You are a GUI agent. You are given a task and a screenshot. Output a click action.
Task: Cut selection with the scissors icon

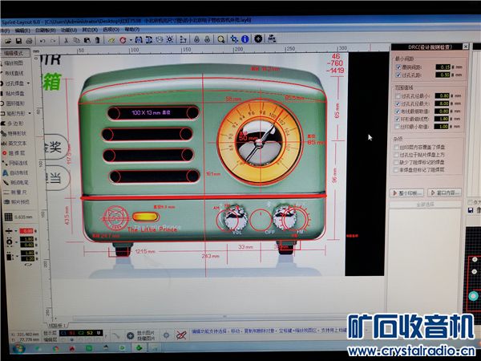pos(66,41)
